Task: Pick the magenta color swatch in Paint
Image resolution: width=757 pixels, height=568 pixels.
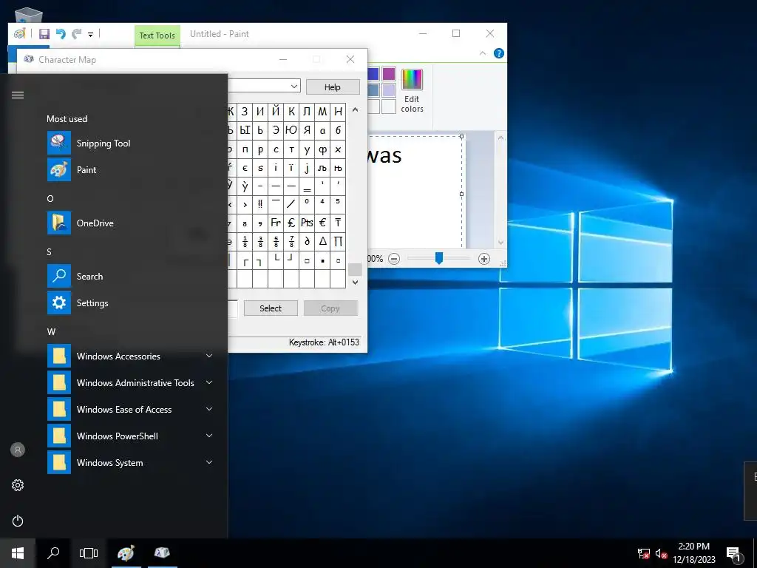Action: tap(389, 74)
